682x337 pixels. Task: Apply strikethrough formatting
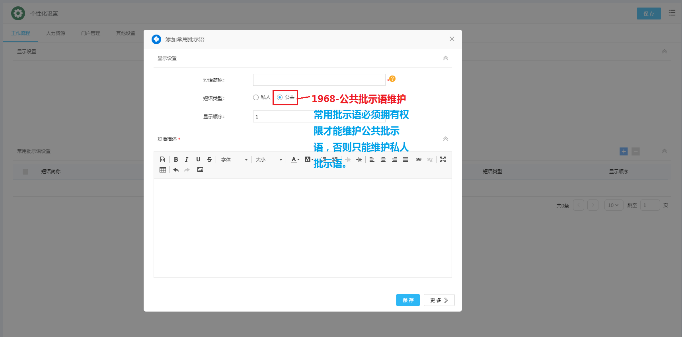tap(209, 159)
